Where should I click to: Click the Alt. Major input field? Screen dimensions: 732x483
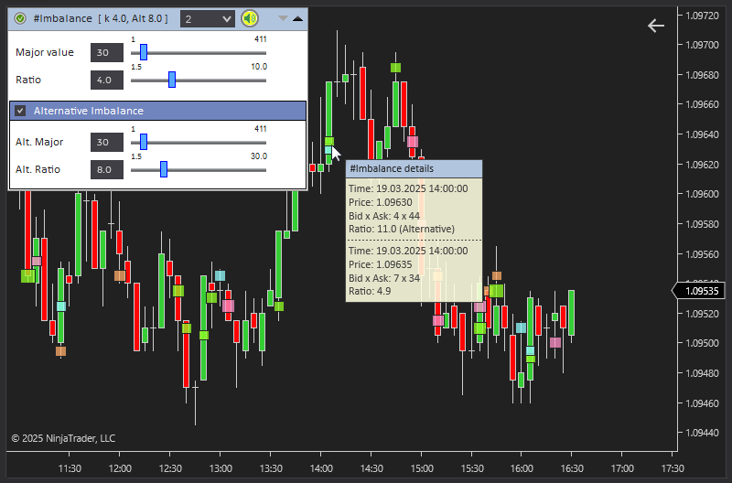106,143
